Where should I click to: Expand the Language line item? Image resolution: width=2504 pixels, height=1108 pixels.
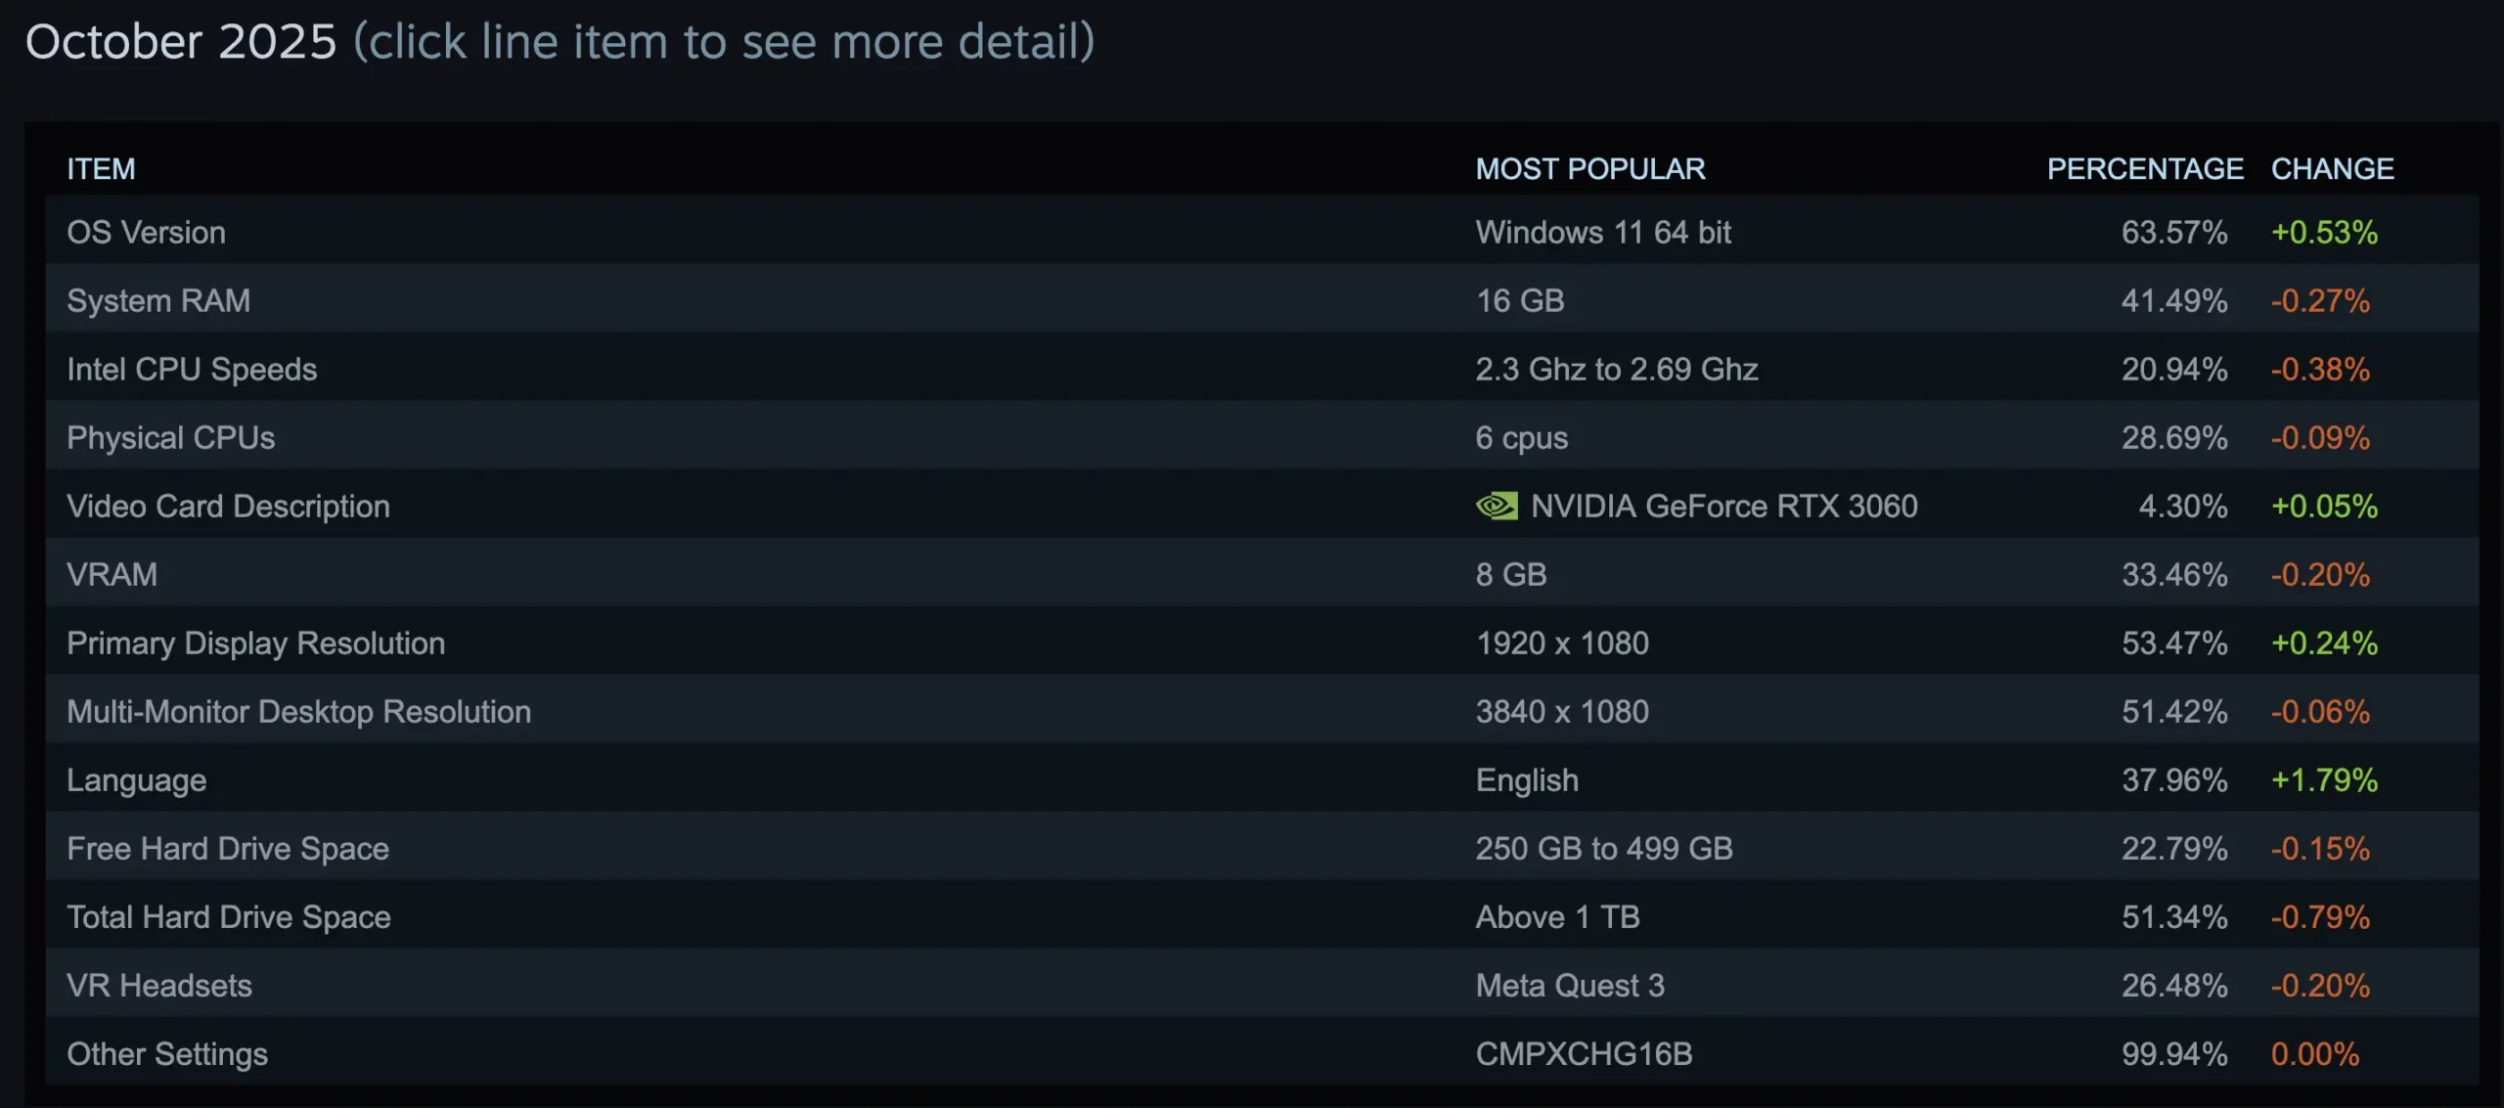tap(136, 779)
